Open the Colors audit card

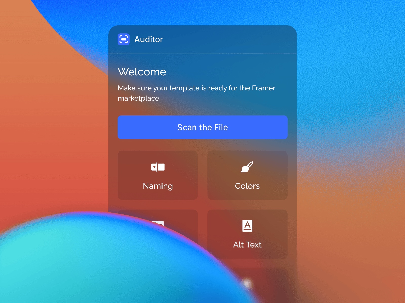[x=247, y=175]
